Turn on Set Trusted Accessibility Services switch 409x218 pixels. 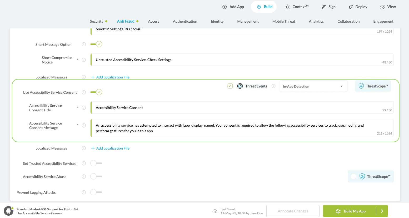coord(96,163)
